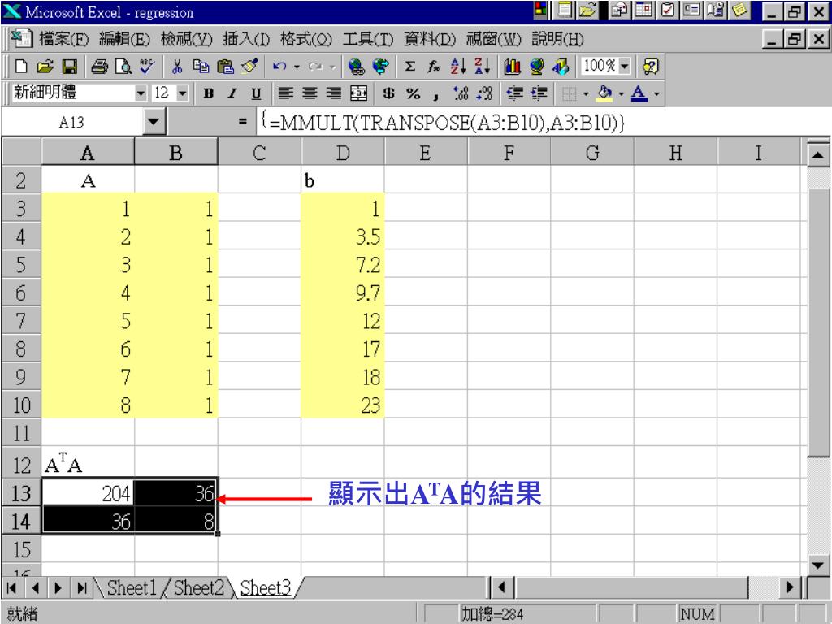Apply font color A button
Image resolution: width=832 pixels, height=624 pixels.
point(639,94)
